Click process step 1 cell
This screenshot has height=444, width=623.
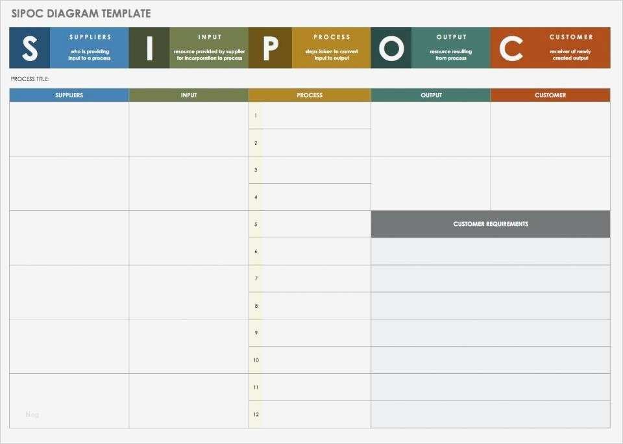point(316,116)
